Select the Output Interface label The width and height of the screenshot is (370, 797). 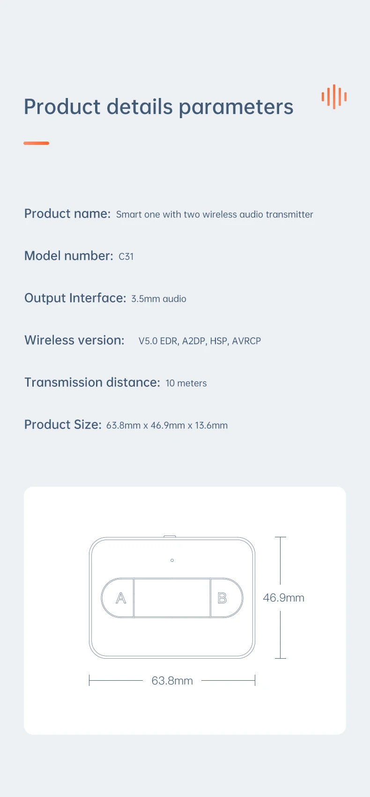point(75,298)
